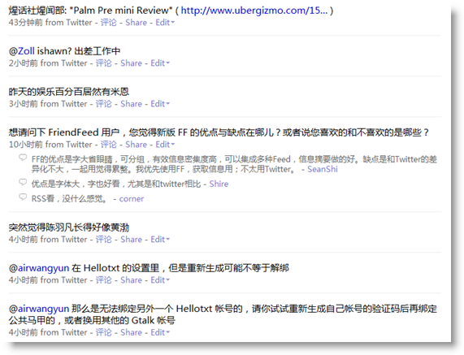Click the comment bubble icon beside SeanShi's comment

click(23, 158)
